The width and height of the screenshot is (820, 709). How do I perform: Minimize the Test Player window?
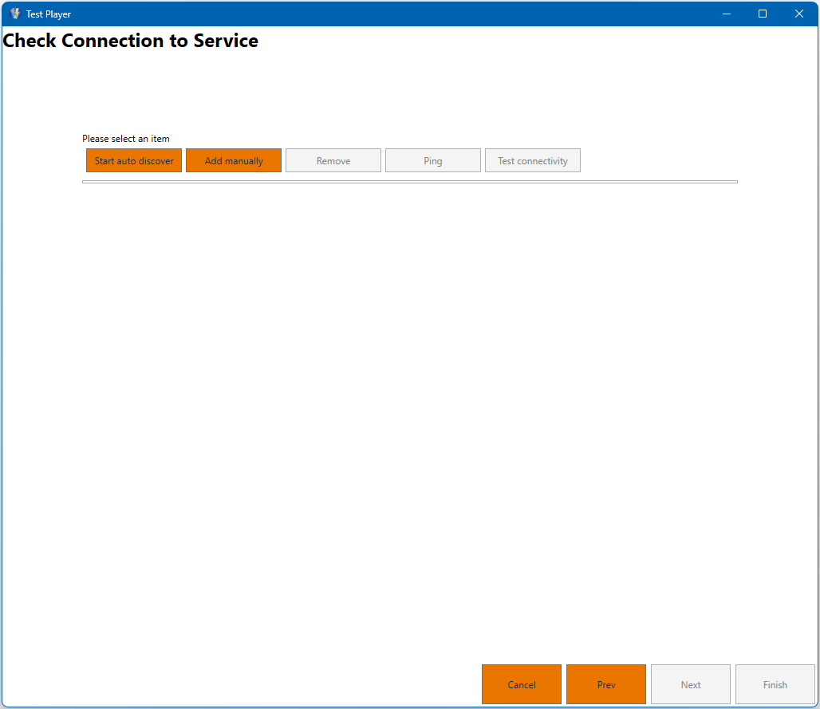pyautogui.click(x=726, y=14)
